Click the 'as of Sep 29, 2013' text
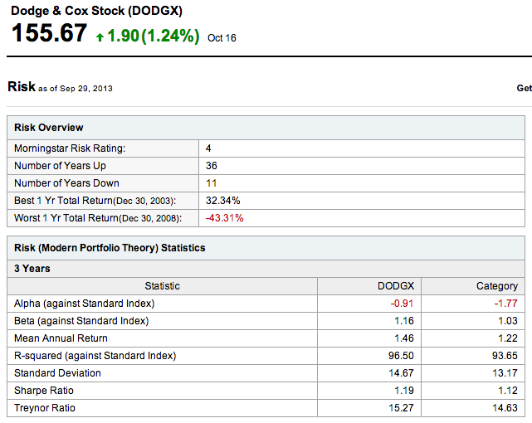 [x=76, y=89]
